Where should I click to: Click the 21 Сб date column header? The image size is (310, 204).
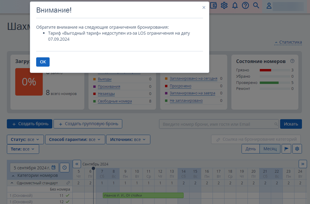tap(265, 174)
